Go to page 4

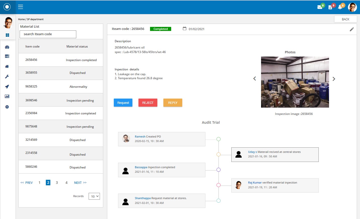point(66,183)
